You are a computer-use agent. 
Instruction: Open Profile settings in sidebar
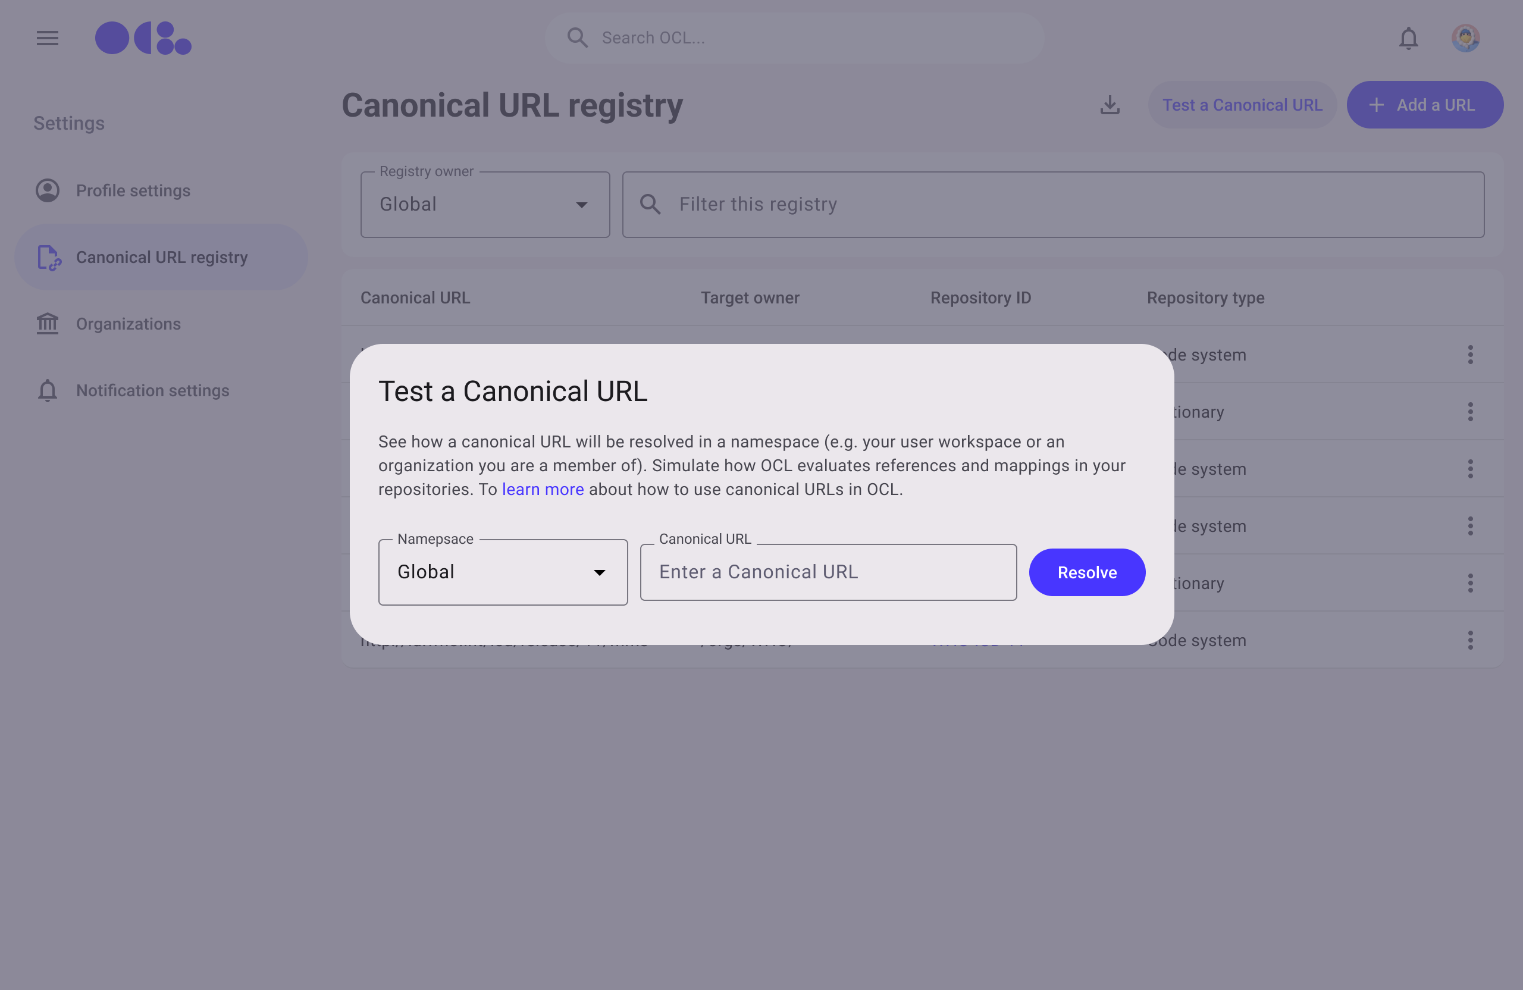(x=133, y=191)
